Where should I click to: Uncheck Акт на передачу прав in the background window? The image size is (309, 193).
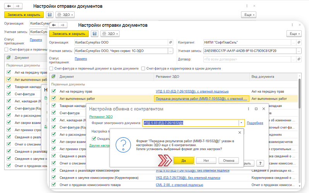pyautogui.click(x=9, y=72)
